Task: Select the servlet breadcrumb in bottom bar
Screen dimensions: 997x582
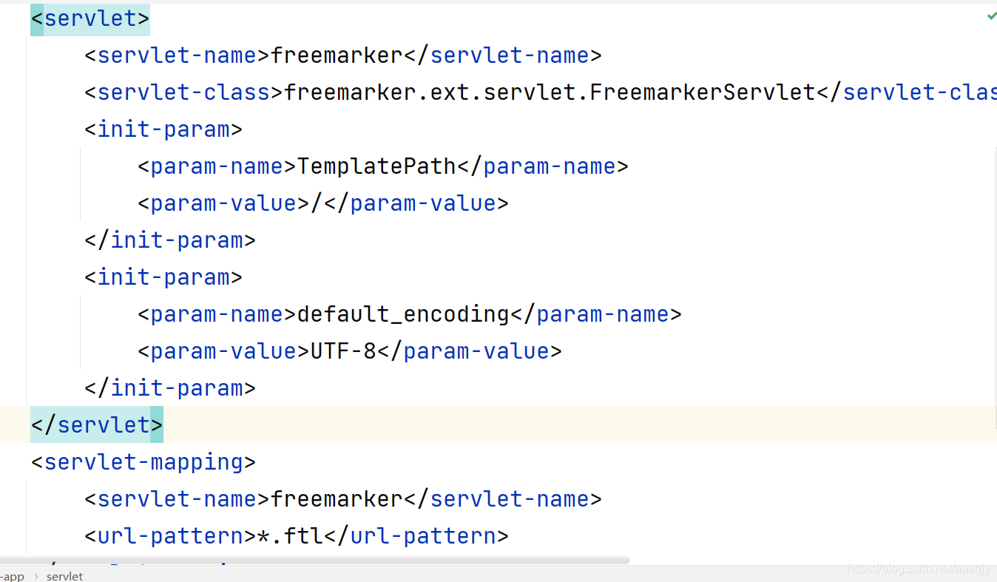Action: point(64,576)
